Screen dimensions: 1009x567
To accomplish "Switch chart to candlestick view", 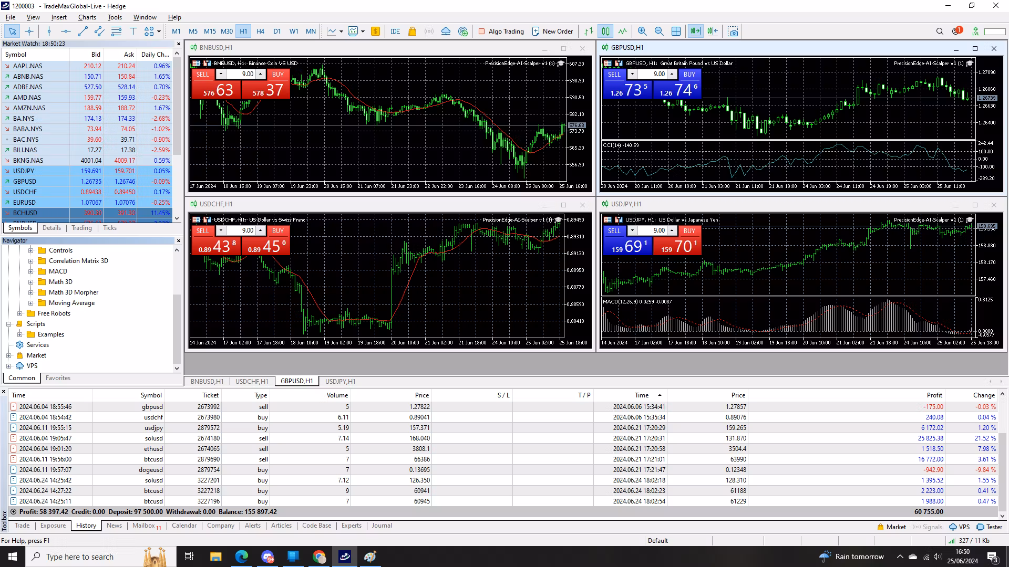I will coord(605,31).
